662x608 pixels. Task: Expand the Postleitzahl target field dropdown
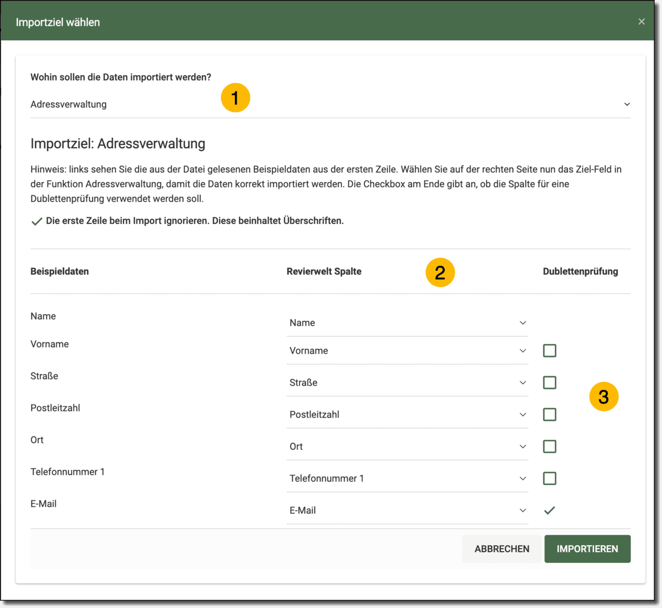click(x=407, y=415)
